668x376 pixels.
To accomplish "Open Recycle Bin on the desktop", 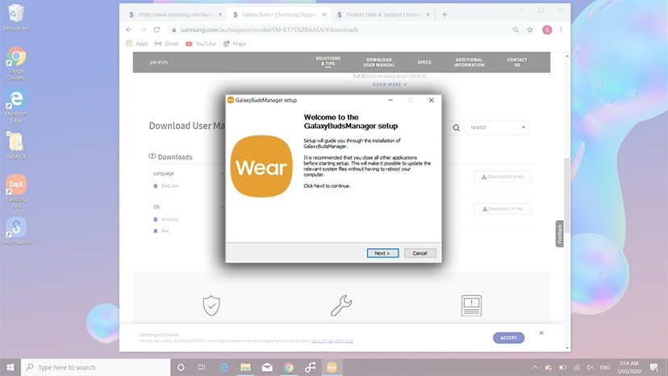I will click(x=16, y=17).
